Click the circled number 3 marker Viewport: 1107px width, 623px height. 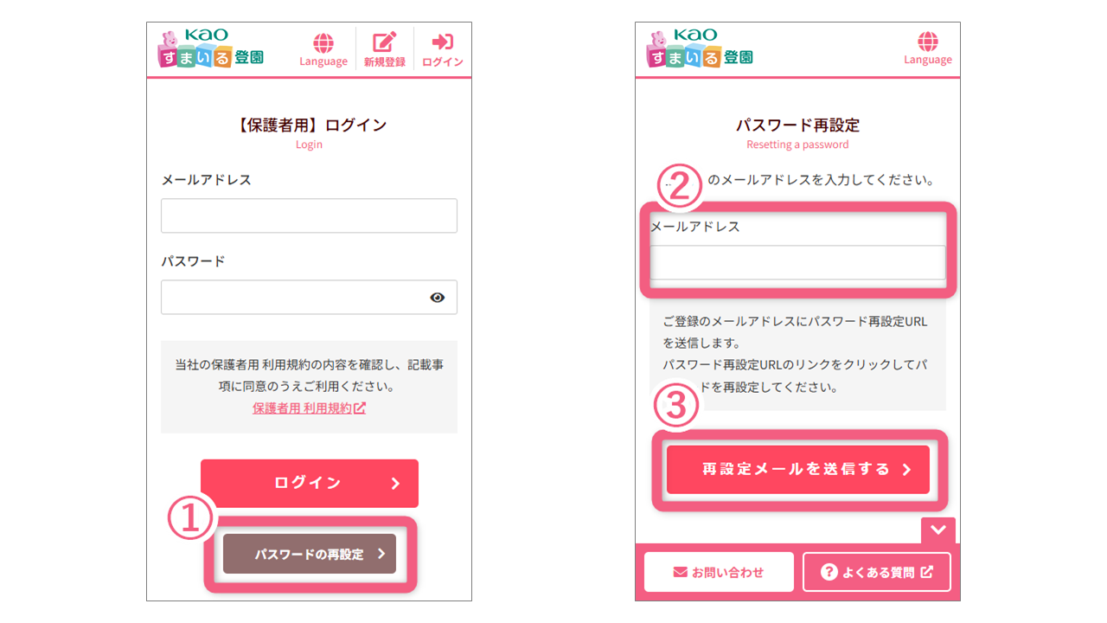click(x=678, y=406)
